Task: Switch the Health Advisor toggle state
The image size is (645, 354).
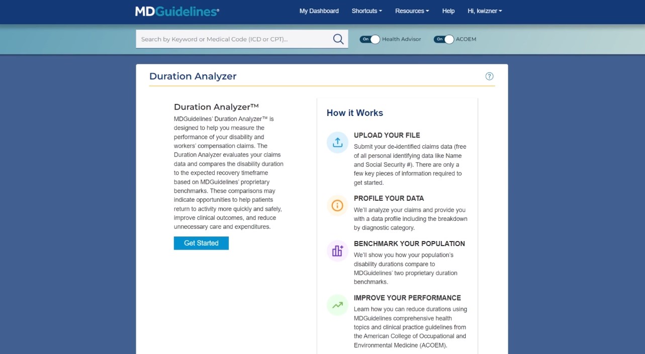Action: pos(370,39)
